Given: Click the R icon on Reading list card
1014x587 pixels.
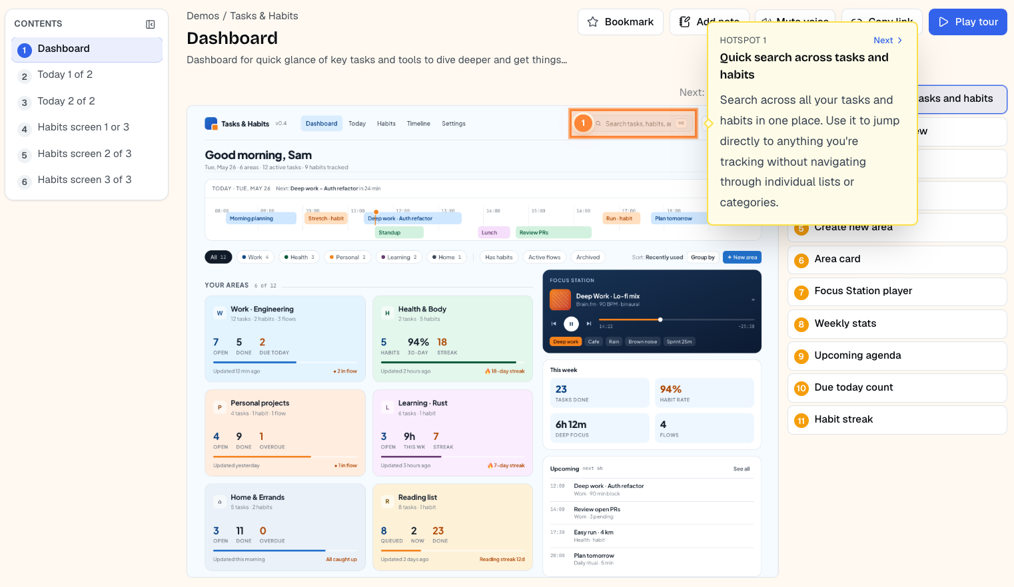Looking at the screenshot, I should click(387, 501).
